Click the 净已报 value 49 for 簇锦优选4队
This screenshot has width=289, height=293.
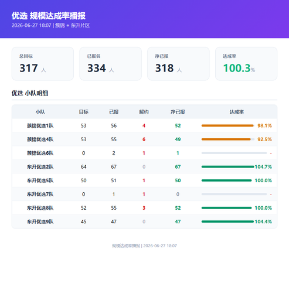pyautogui.click(x=178, y=139)
